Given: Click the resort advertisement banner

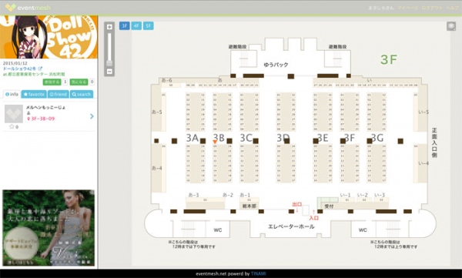Looking at the screenshot, I should point(49,228).
